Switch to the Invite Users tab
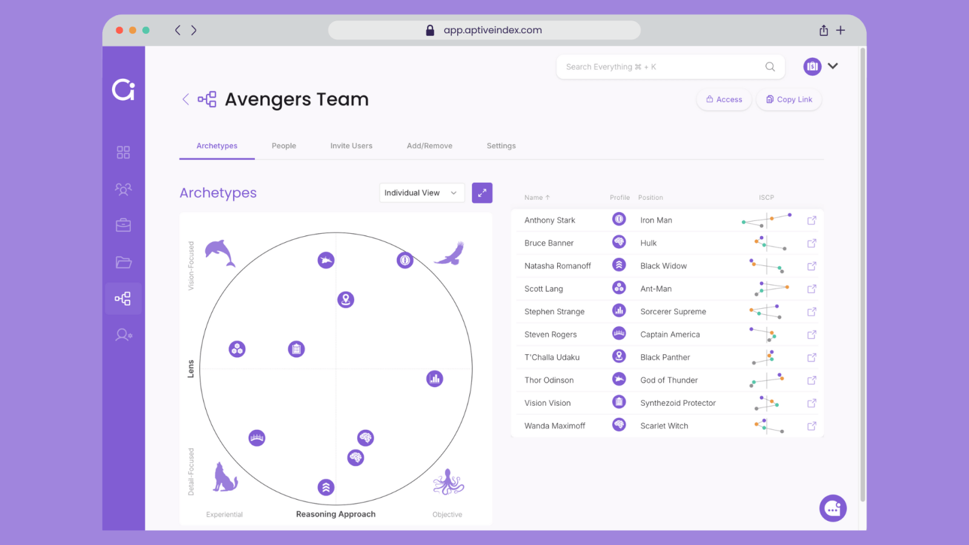This screenshot has height=545, width=969. 351,146
